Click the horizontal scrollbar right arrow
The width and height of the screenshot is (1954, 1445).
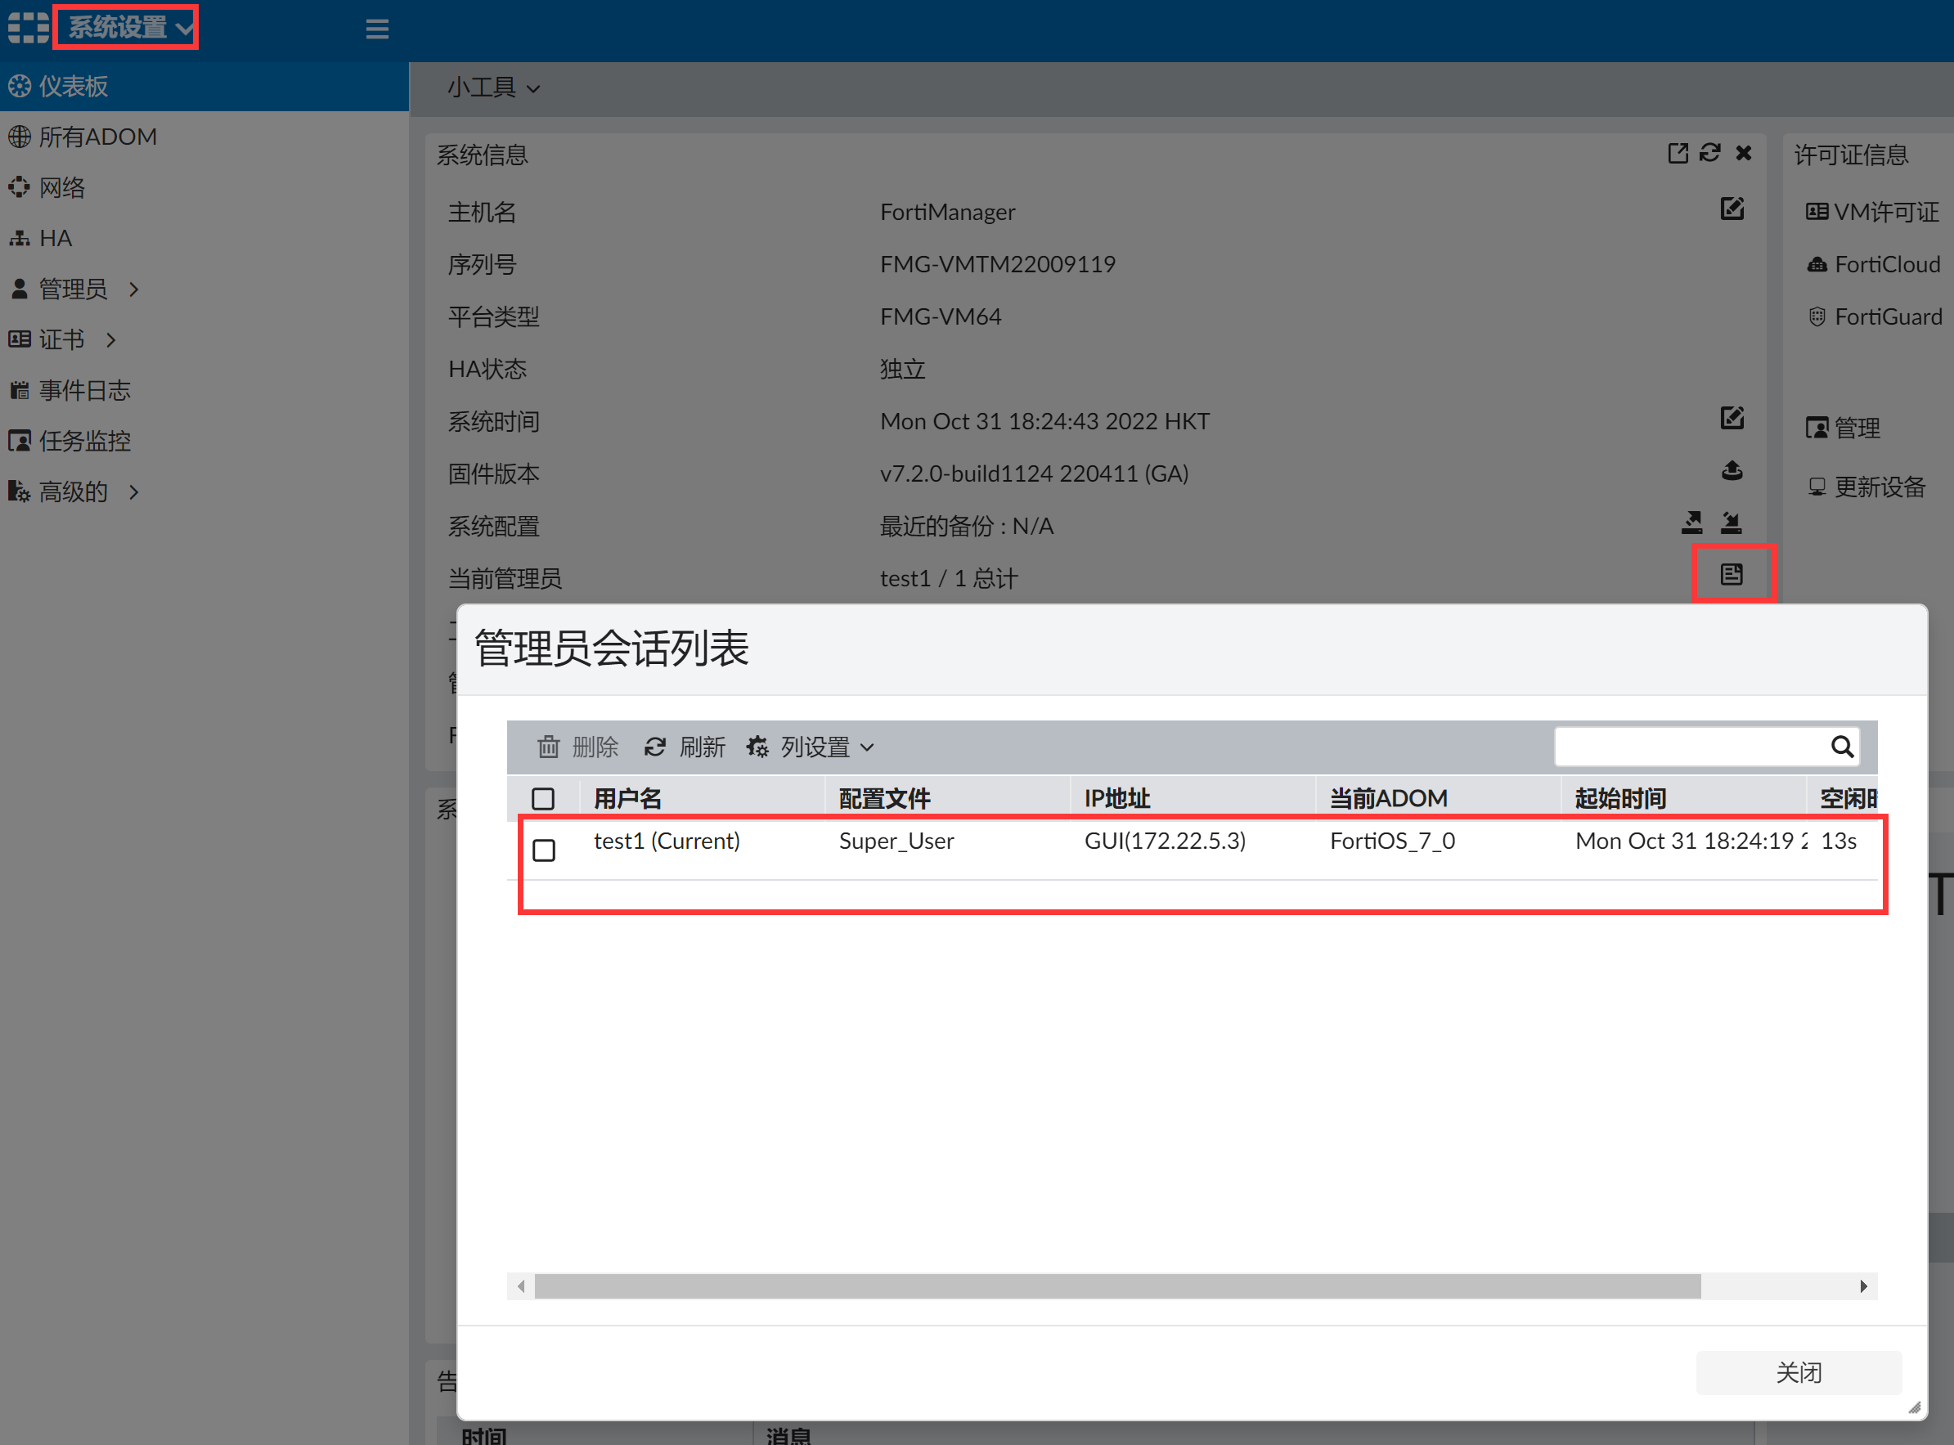click(1863, 1286)
